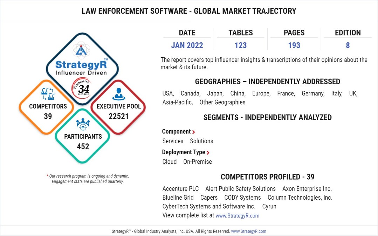
Task: Click the research program ongoing footnote
Action: pyautogui.click(x=88, y=179)
